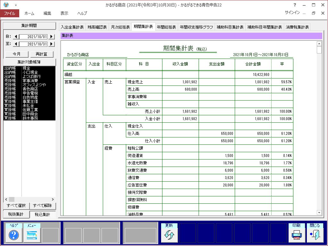Increase the end date with the right arrow
328x246 pixels.
pyautogui.click(x=52, y=44)
